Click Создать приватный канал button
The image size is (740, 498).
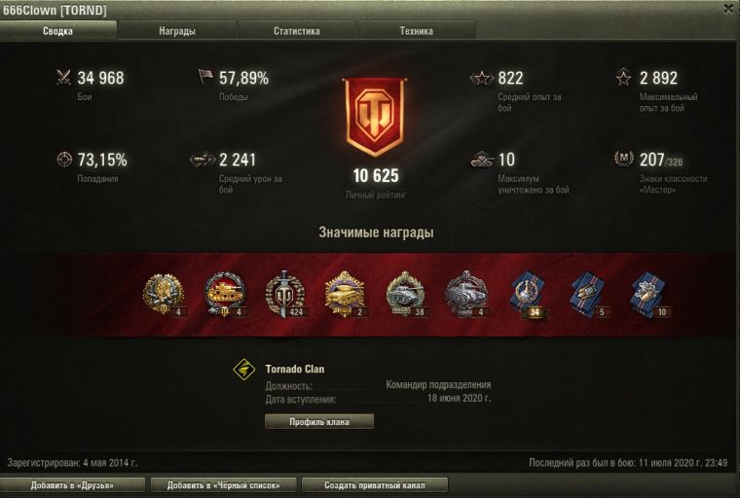pyautogui.click(x=375, y=484)
